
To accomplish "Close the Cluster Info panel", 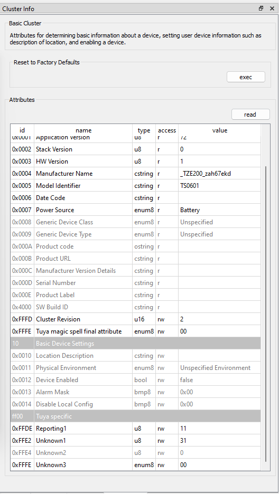I will [272, 8].
